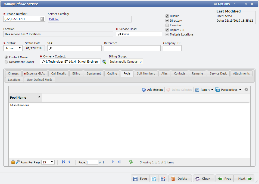Viewport: 259px width, 184px height.
Task: Click inside the Page number input box
Action: (x=92, y=162)
